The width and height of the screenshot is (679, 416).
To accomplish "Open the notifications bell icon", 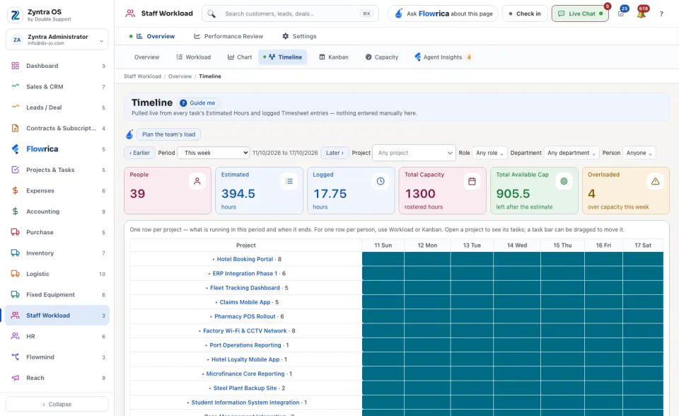I will pos(642,13).
